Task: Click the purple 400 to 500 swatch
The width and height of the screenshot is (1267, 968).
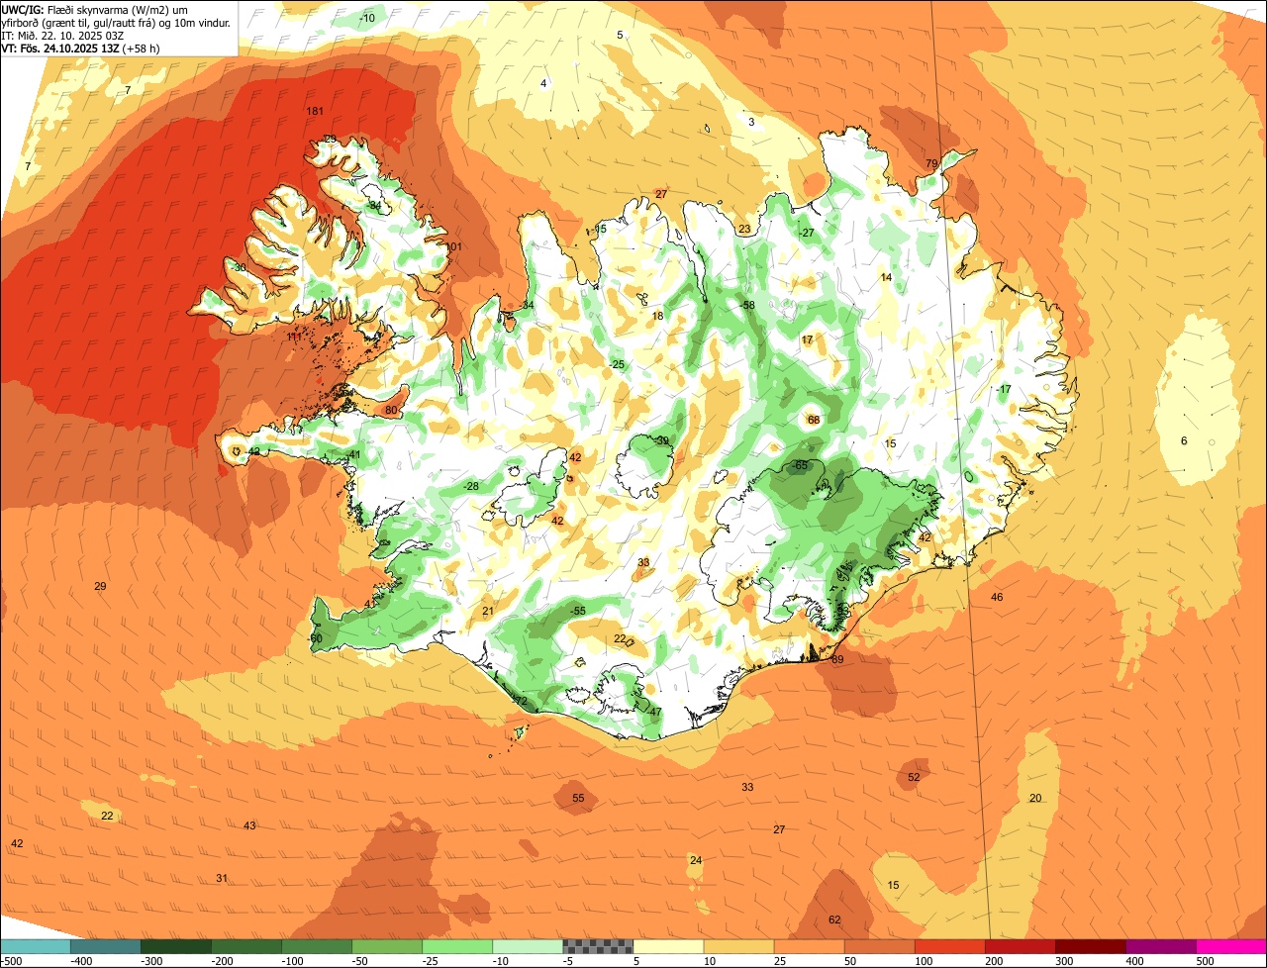Action: [1160, 946]
